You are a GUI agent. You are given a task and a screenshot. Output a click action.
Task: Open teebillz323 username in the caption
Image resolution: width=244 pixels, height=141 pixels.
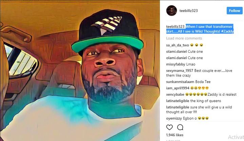pyautogui.click(x=175, y=26)
